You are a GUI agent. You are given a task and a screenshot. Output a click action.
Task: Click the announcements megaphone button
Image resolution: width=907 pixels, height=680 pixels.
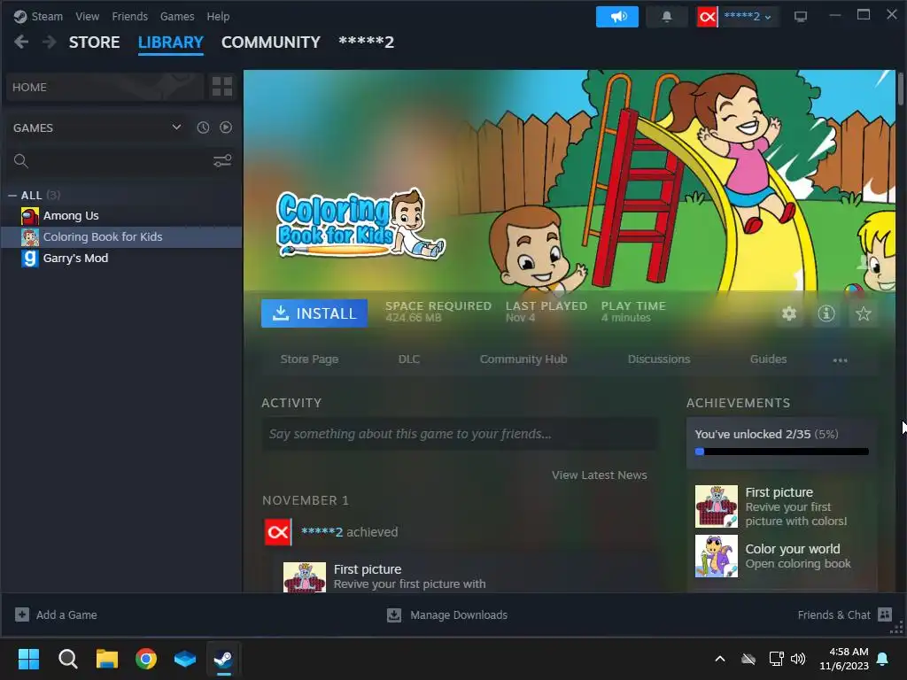617,17
